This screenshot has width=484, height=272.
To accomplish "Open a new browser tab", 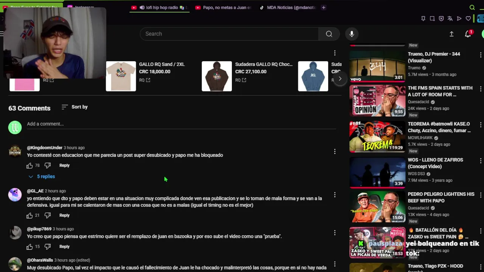I will pos(323,8).
